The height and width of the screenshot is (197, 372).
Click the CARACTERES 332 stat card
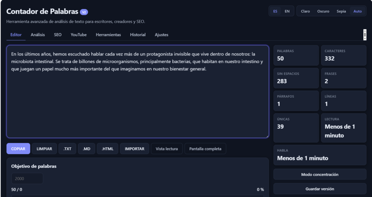[344, 55]
